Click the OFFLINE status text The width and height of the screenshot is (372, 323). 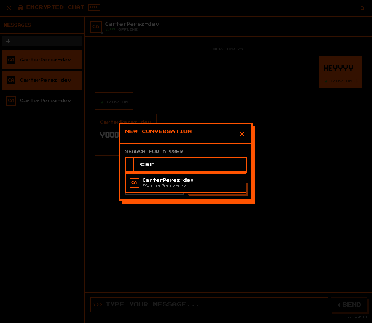(x=128, y=29)
